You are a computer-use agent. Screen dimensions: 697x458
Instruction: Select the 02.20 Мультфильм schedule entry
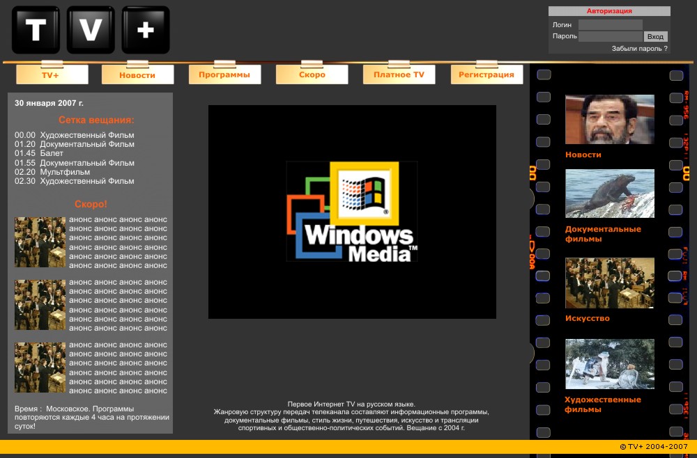52,172
